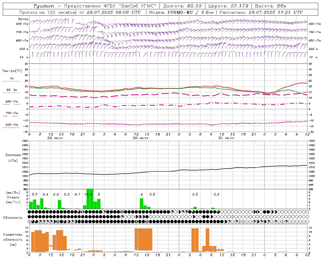Image resolution: width=322 pixels, height=257 pixels.
Task: Select the "Модель COSMO-RU / 6.6км" text
Action: (181, 12)
